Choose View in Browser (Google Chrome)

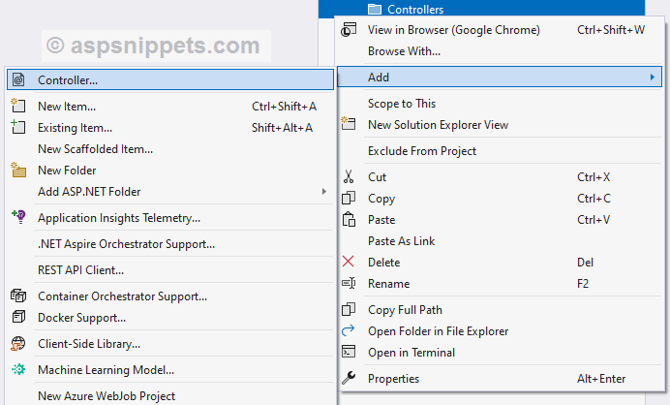[x=499, y=30]
